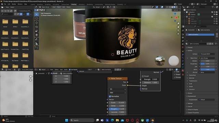Select the Move tool in viewport toolbar
Viewport: 219px width, 123px height.
click(x=37, y=23)
